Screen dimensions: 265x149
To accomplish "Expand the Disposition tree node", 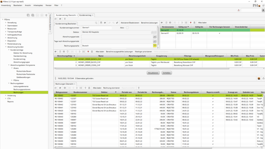I will click(x=5, y=41).
